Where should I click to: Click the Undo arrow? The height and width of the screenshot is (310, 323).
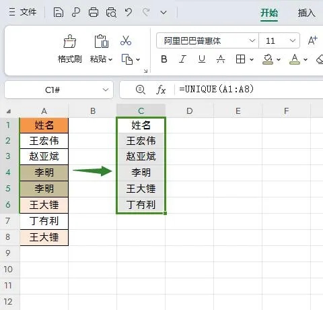tap(129, 12)
